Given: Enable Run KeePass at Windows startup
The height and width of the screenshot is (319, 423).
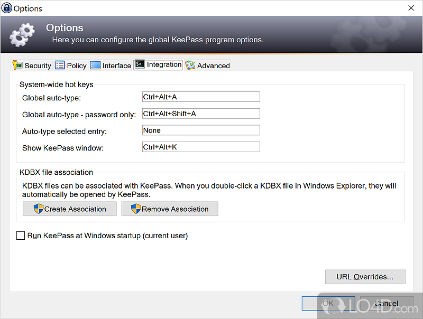Looking at the screenshot, I should coord(21,236).
